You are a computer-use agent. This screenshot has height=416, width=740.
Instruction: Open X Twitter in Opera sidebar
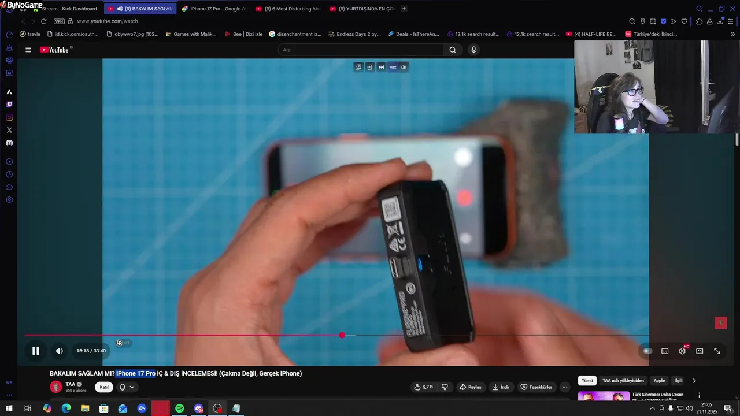(9, 130)
